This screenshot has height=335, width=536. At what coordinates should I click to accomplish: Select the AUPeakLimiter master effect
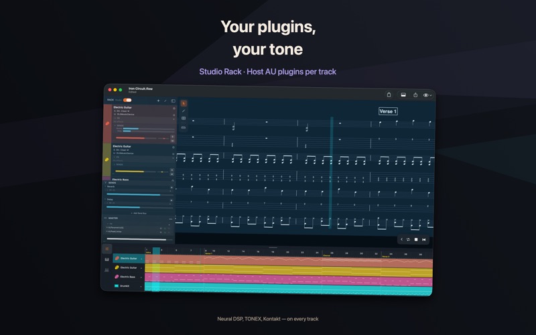tap(115, 231)
